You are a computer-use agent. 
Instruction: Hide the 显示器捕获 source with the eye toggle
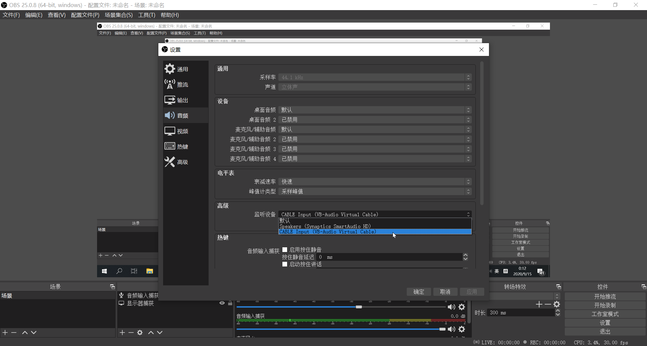pos(221,303)
